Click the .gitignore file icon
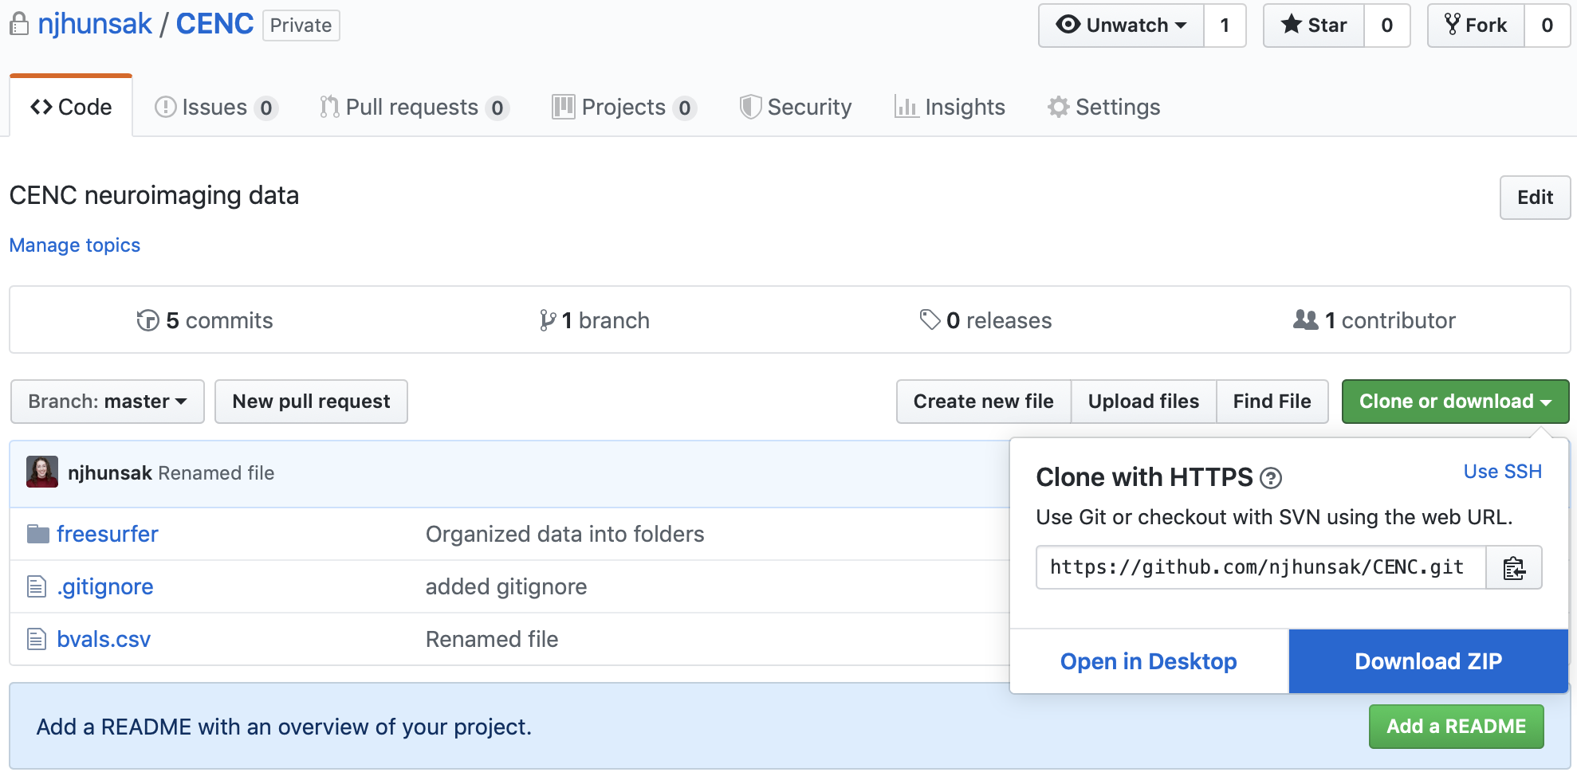The width and height of the screenshot is (1577, 776). coord(37,586)
